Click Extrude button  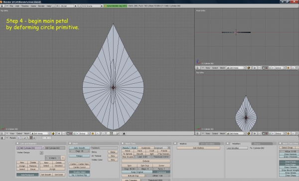coord(146,161)
